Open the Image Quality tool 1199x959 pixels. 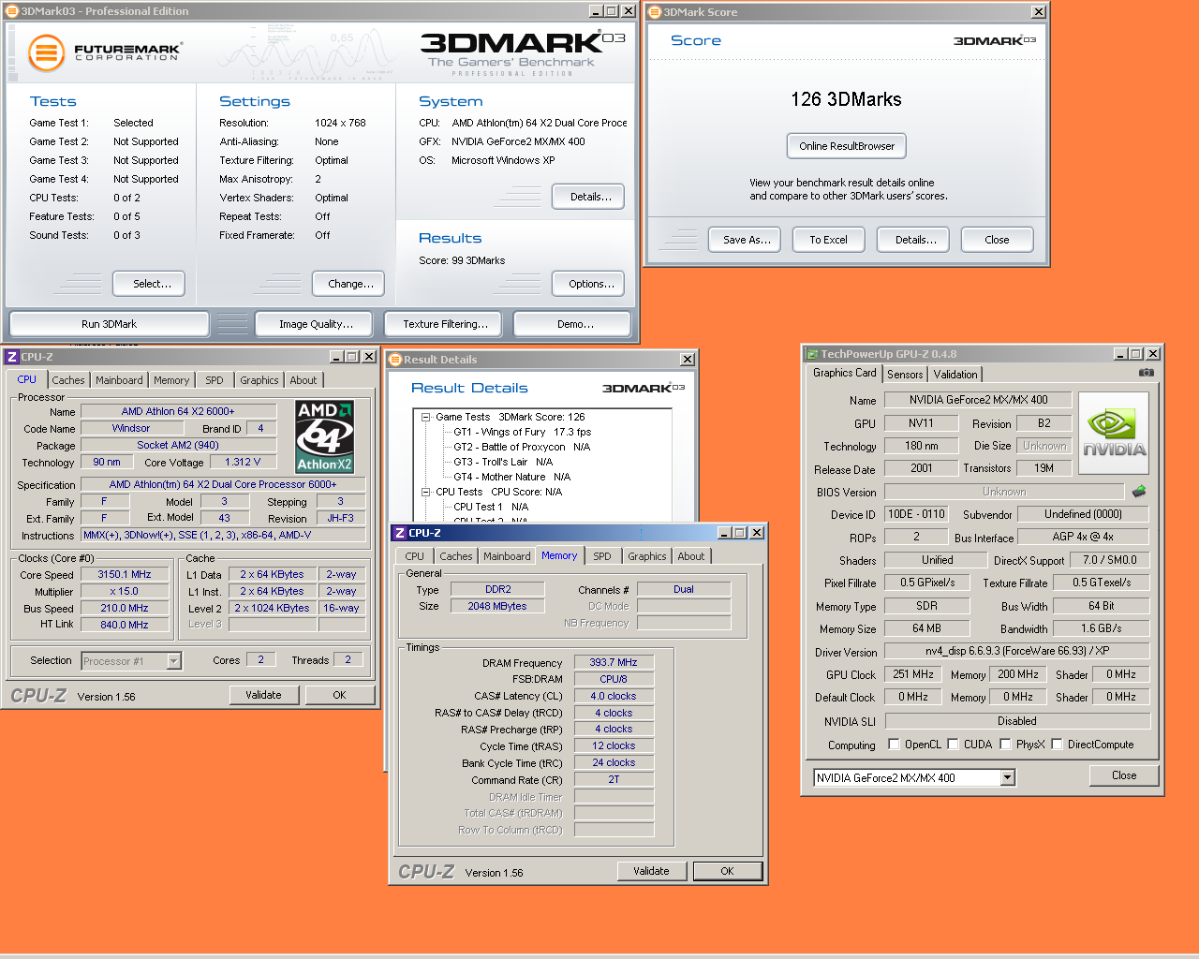[316, 324]
